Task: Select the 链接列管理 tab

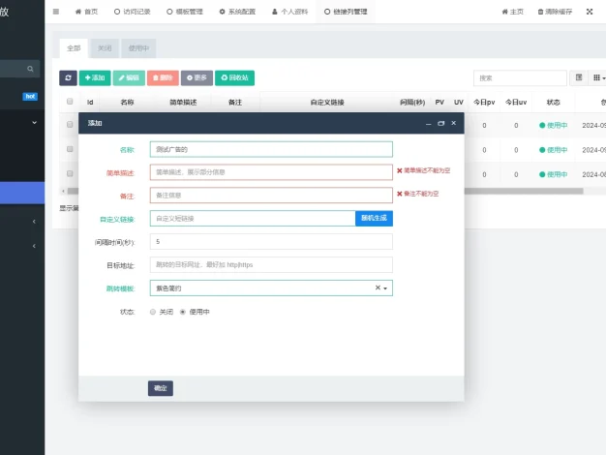Action: point(346,12)
